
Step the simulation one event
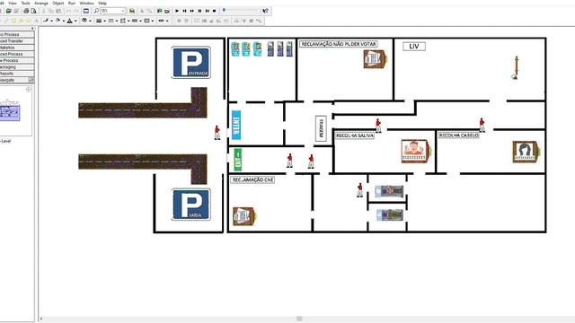click(x=184, y=11)
